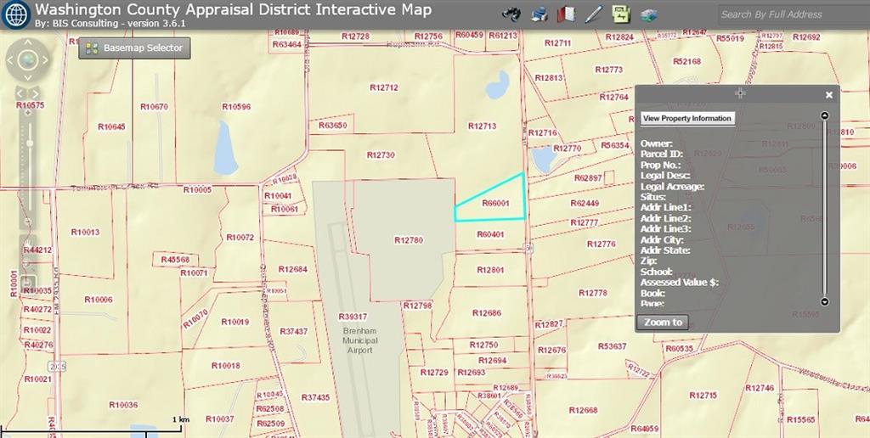Viewport: 870px width, 438px height.
Task: Click the popup move handle crosshair
Action: pyautogui.click(x=740, y=93)
